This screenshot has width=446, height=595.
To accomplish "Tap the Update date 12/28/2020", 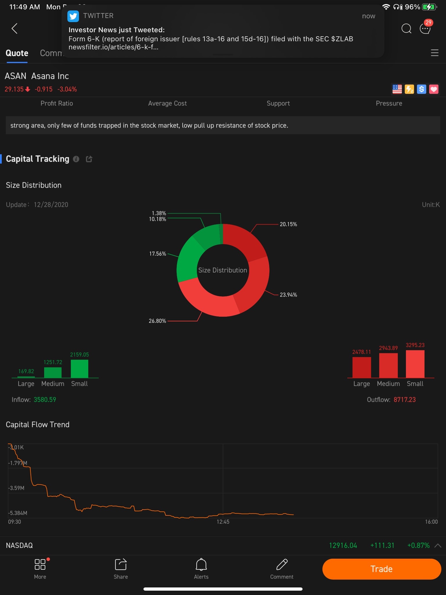I will coord(51,205).
